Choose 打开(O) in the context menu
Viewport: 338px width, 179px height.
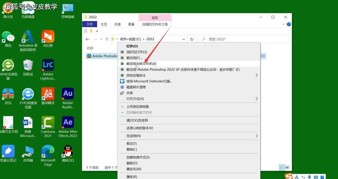click(x=189, y=46)
